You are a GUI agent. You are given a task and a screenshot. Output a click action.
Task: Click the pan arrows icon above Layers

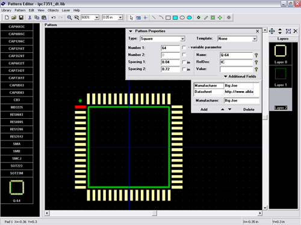pos(272,31)
